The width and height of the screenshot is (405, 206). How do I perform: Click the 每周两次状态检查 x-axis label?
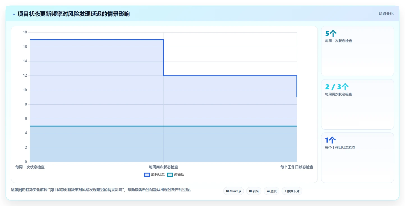coord(163,167)
